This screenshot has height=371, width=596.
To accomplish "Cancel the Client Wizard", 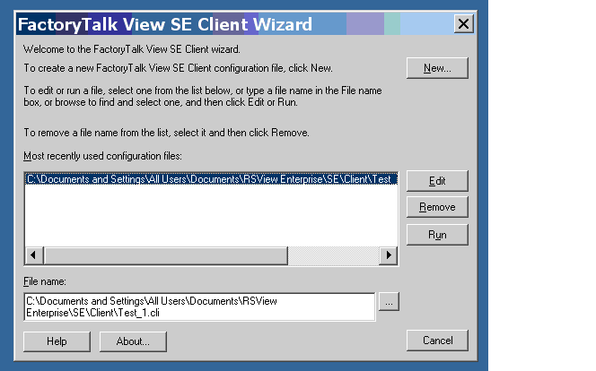I will (x=437, y=341).
